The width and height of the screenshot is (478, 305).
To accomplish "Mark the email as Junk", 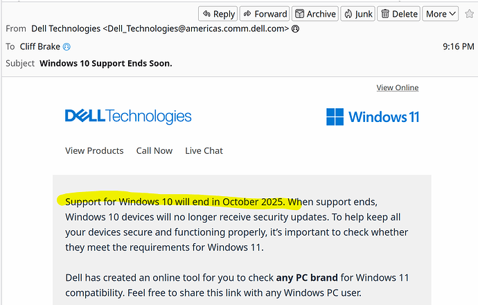I will click(357, 14).
